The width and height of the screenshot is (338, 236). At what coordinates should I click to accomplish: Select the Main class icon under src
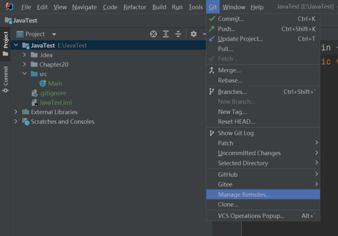coord(43,83)
